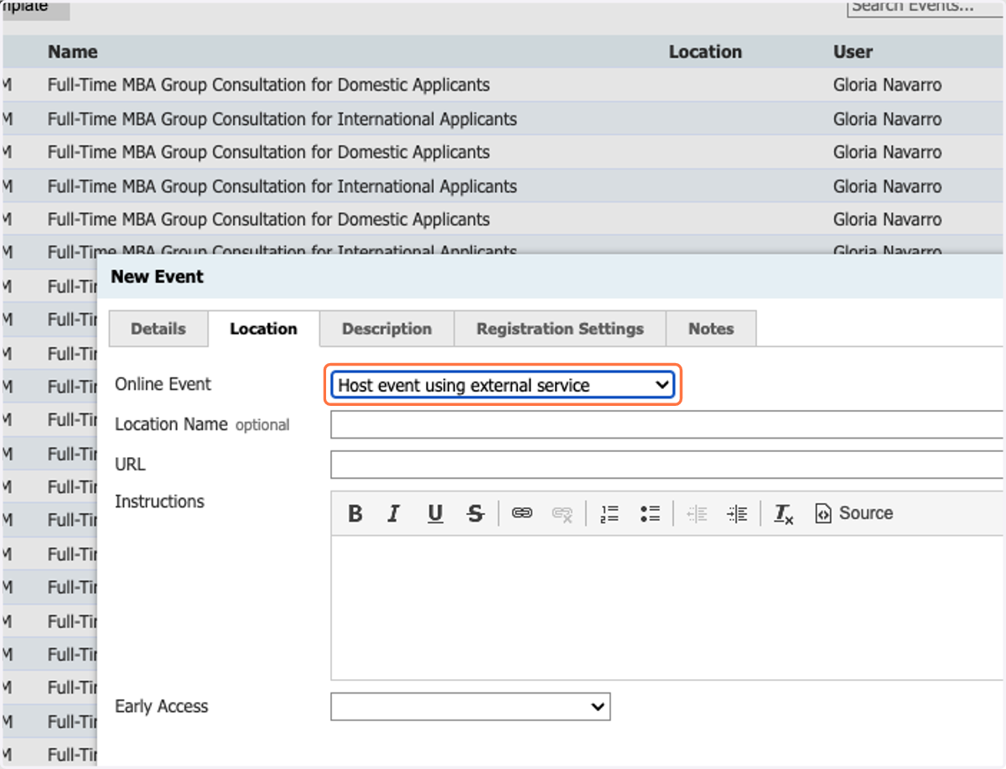Increase indent in Instructions editor
The height and width of the screenshot is (769, 1006).
tap(737, 513)
